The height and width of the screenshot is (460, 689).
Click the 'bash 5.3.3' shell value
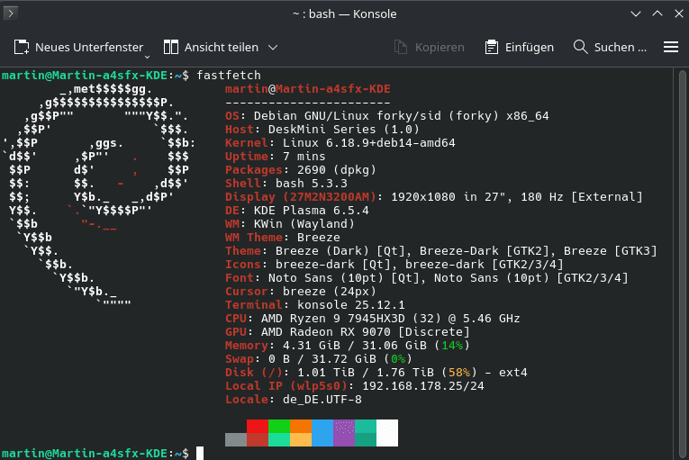tap(311, 184)
